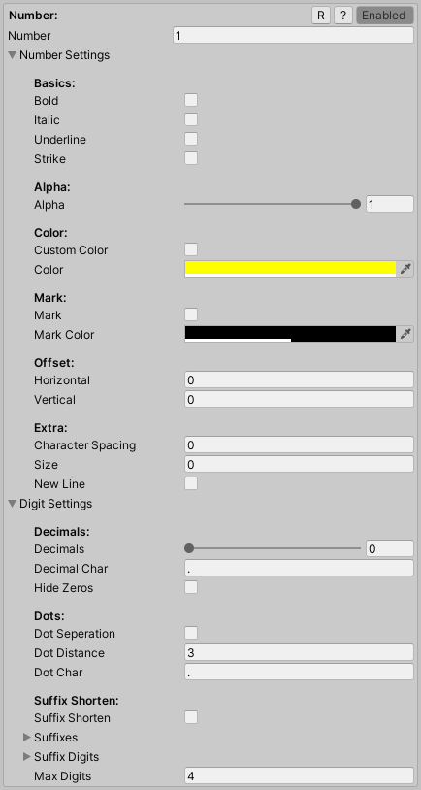Open the black Mark Color swatch

click(x=291, y=334)
